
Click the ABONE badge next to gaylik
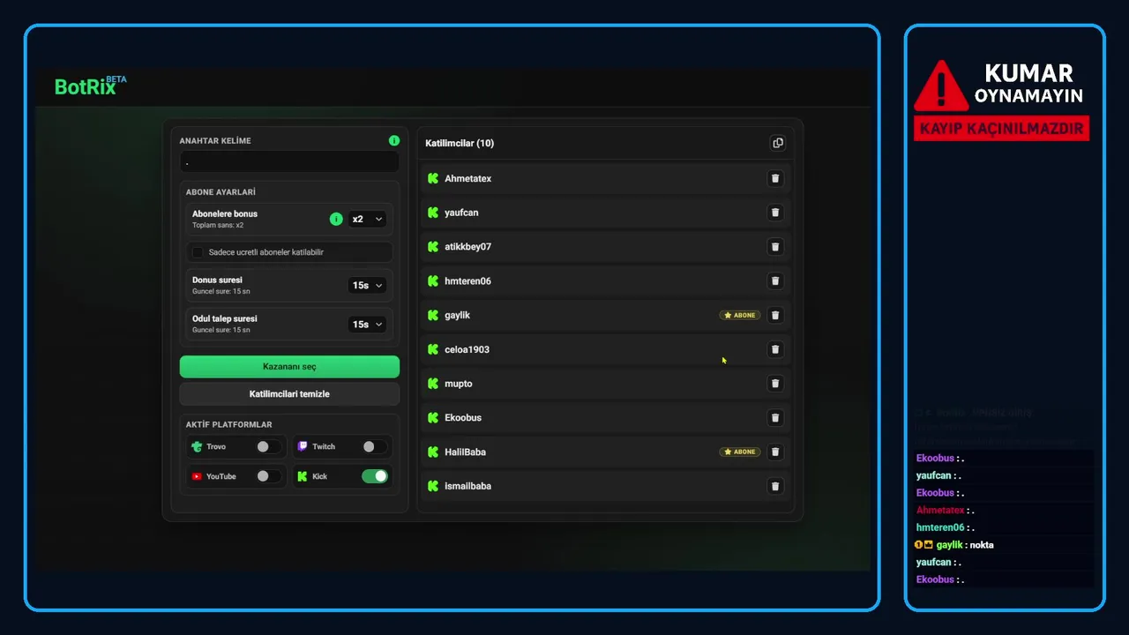coord(740,315)
